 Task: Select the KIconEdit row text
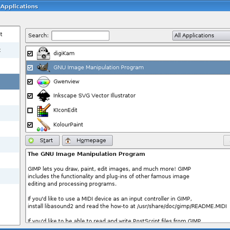tap(65, 110)
